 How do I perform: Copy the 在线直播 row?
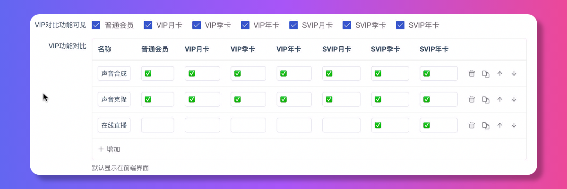(x=485, y=125)
